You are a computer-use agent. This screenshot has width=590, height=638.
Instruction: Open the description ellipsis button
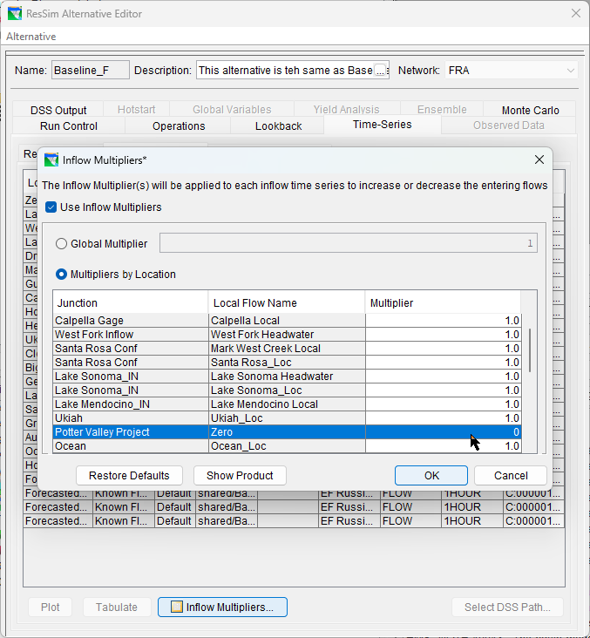(381, 71)
